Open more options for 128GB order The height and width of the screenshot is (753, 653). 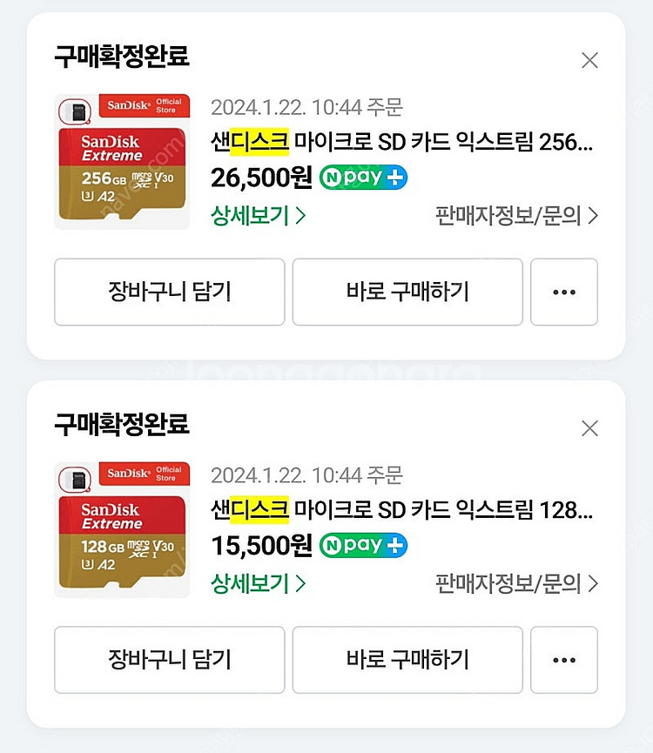click(x=563, y=660)
